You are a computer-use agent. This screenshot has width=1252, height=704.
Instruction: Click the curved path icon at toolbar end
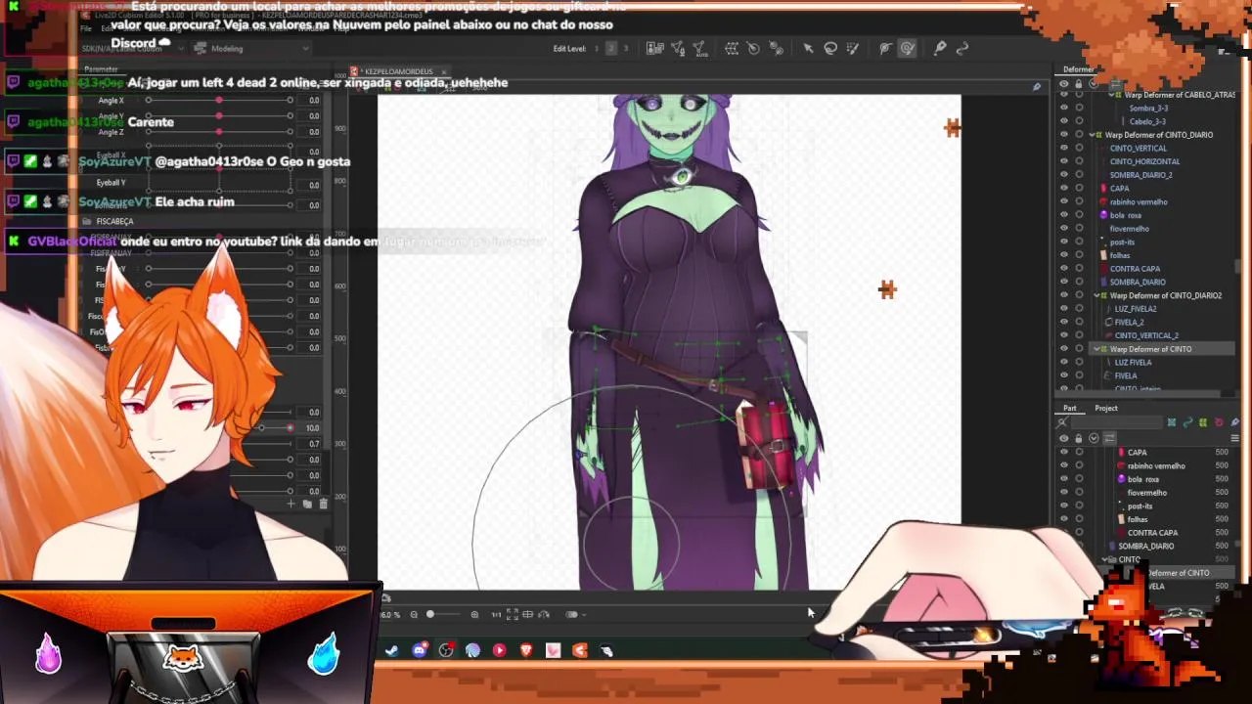tap(962, 48)
